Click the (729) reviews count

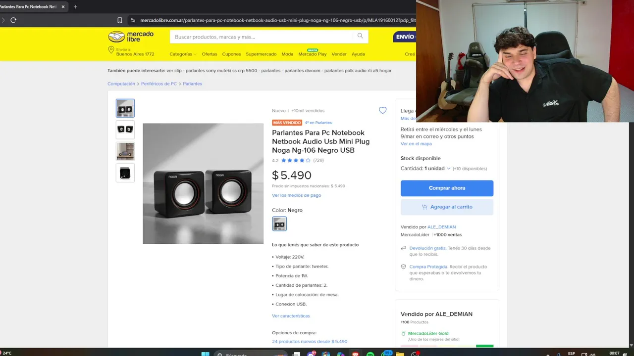(318, 160)
